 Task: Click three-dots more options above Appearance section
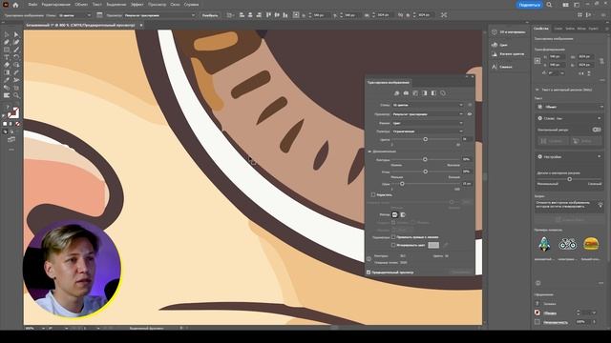pos(600,283)
